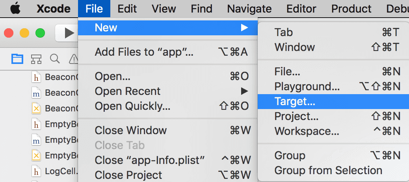Open the Symbol navigator hierarchy icon

click(36, 59)
